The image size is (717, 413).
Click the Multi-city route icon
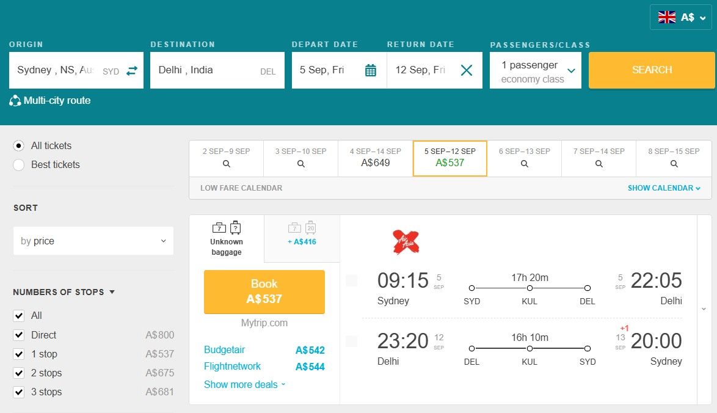(x=15, y=101)
